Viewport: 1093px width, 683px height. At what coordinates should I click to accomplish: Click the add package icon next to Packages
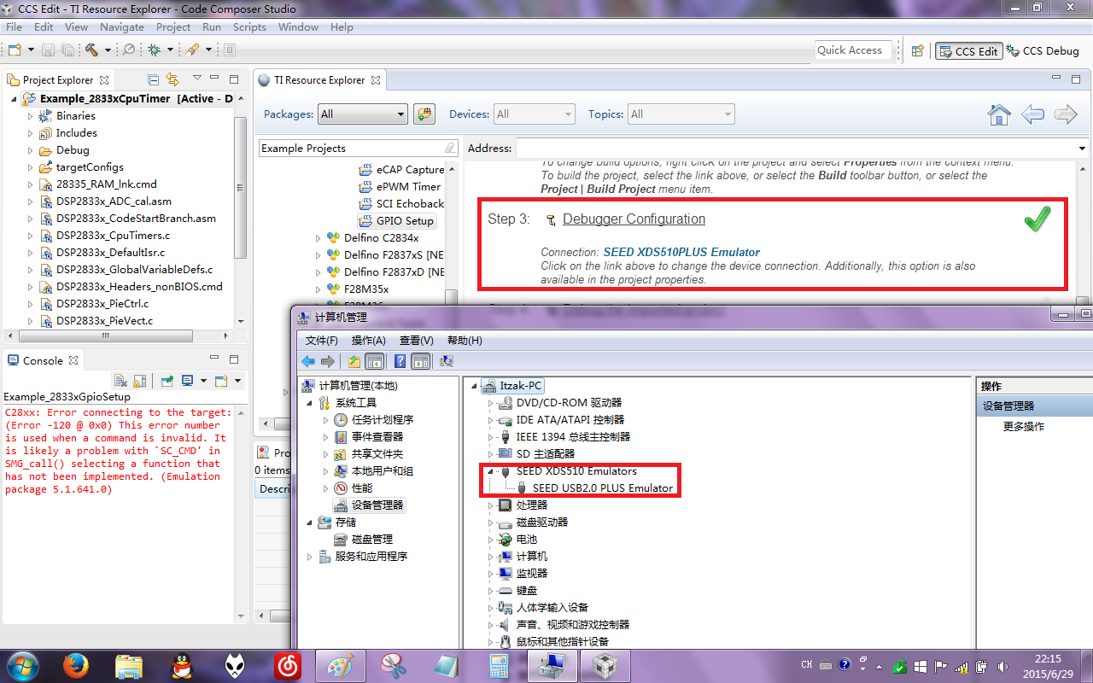click(x=424, y=114)
